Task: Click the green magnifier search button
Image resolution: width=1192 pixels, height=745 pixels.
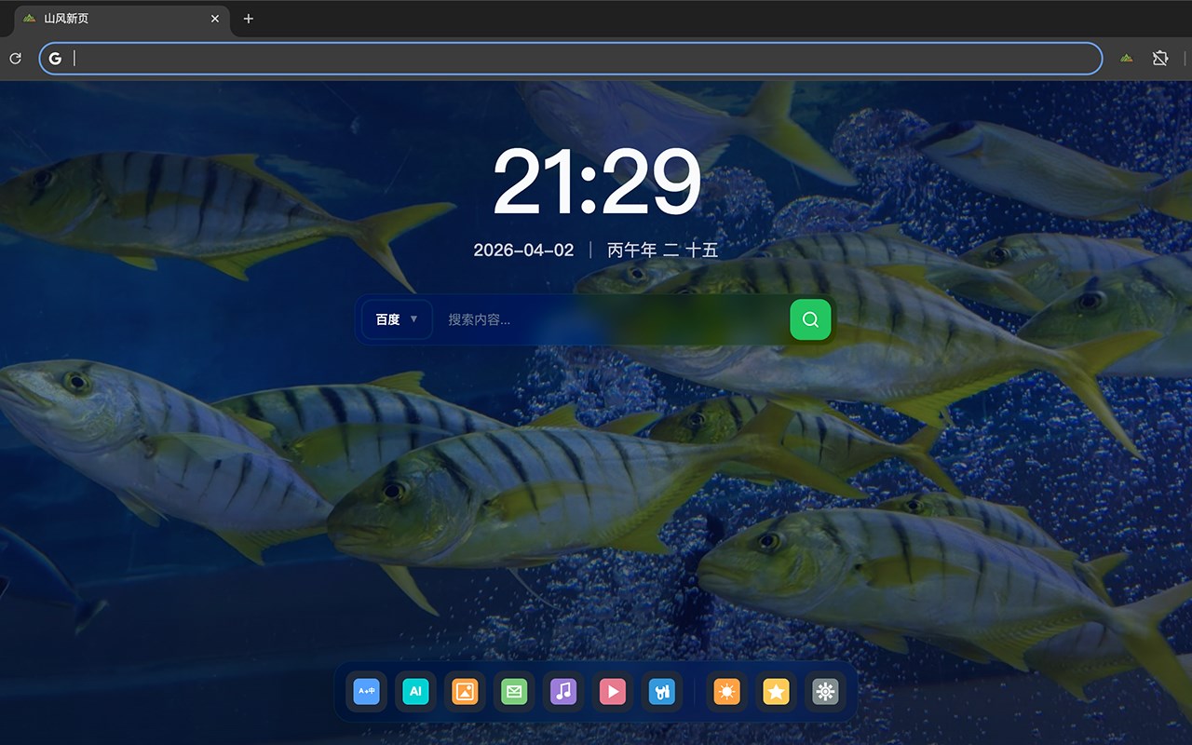Action: [x=810, y=319]
